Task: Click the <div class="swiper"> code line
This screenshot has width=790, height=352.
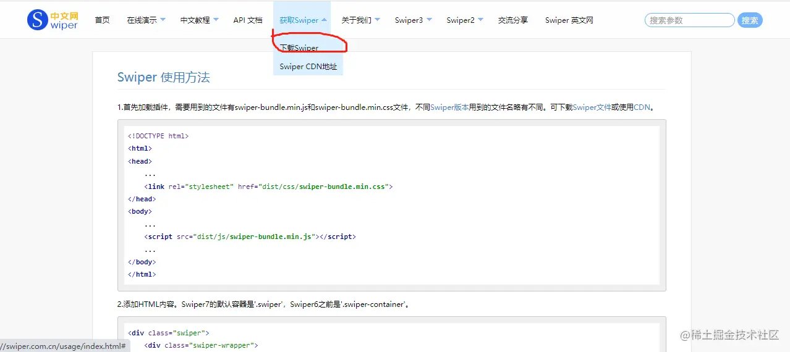Action: click(x=169, y=333)
